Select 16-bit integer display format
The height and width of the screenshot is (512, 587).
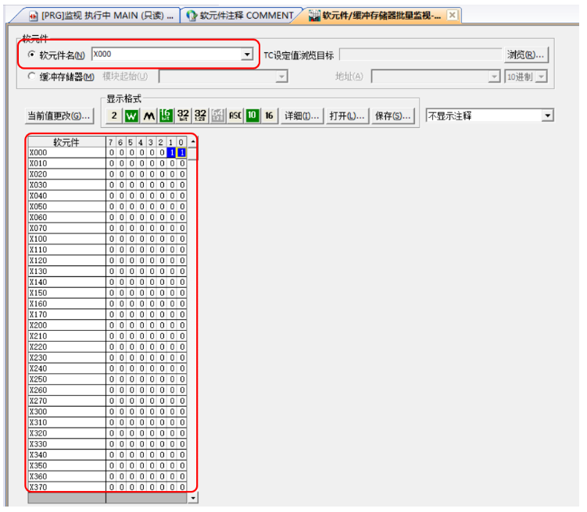(x=166, y=116)
